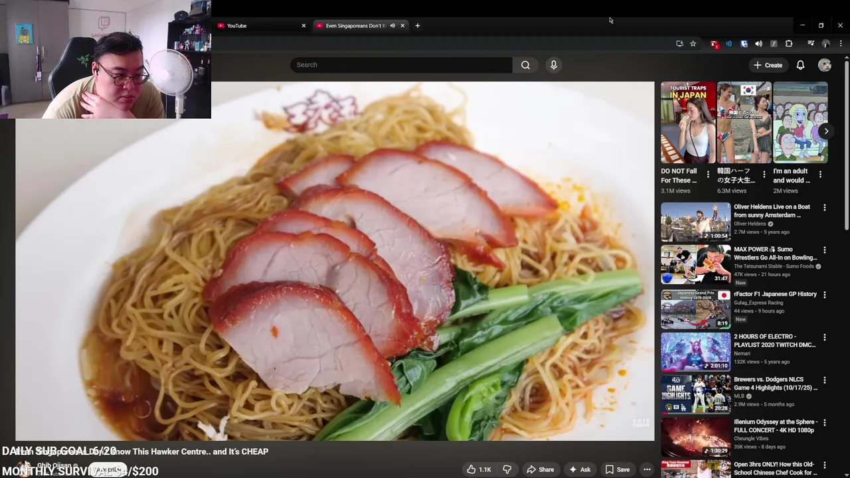The height and width of the screenshot is (478, 850).
Task: Open a new browser tab
Action: pos(418,26)
